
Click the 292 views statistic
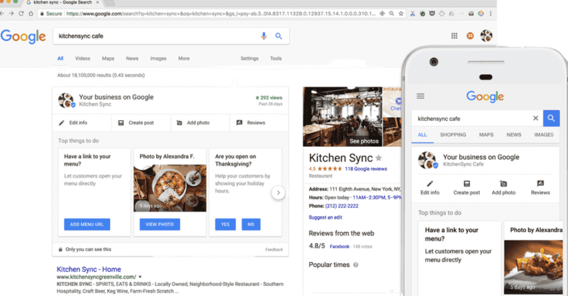269,97
